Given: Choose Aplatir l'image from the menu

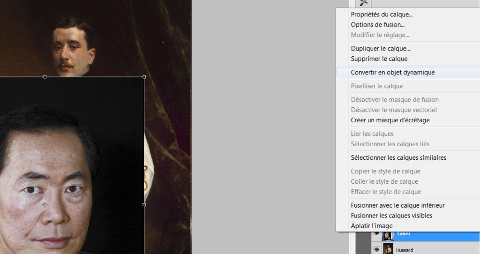Looking at the screenshot, I should [x=372, y=226].
